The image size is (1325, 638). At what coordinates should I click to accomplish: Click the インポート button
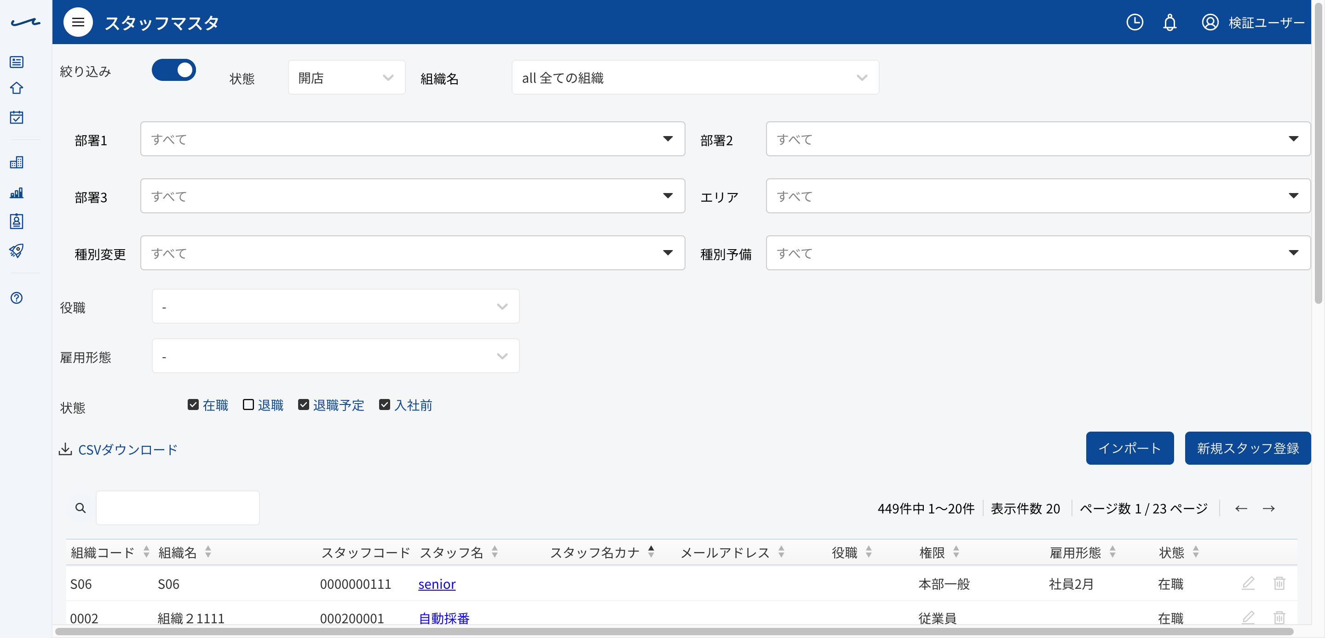point(1129,448)
